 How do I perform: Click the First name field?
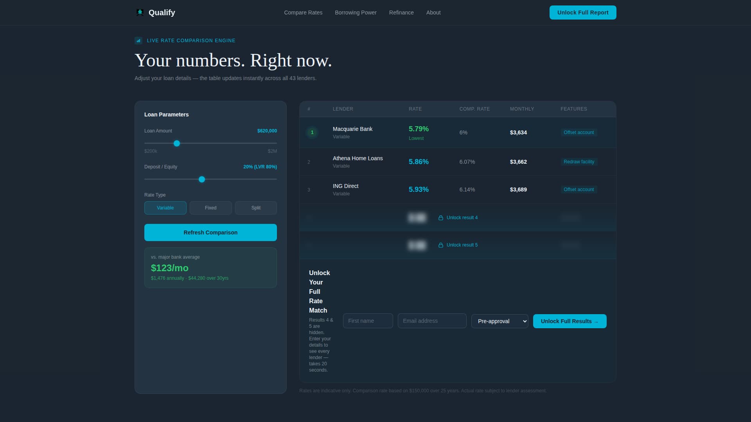(x=368, y=321)
